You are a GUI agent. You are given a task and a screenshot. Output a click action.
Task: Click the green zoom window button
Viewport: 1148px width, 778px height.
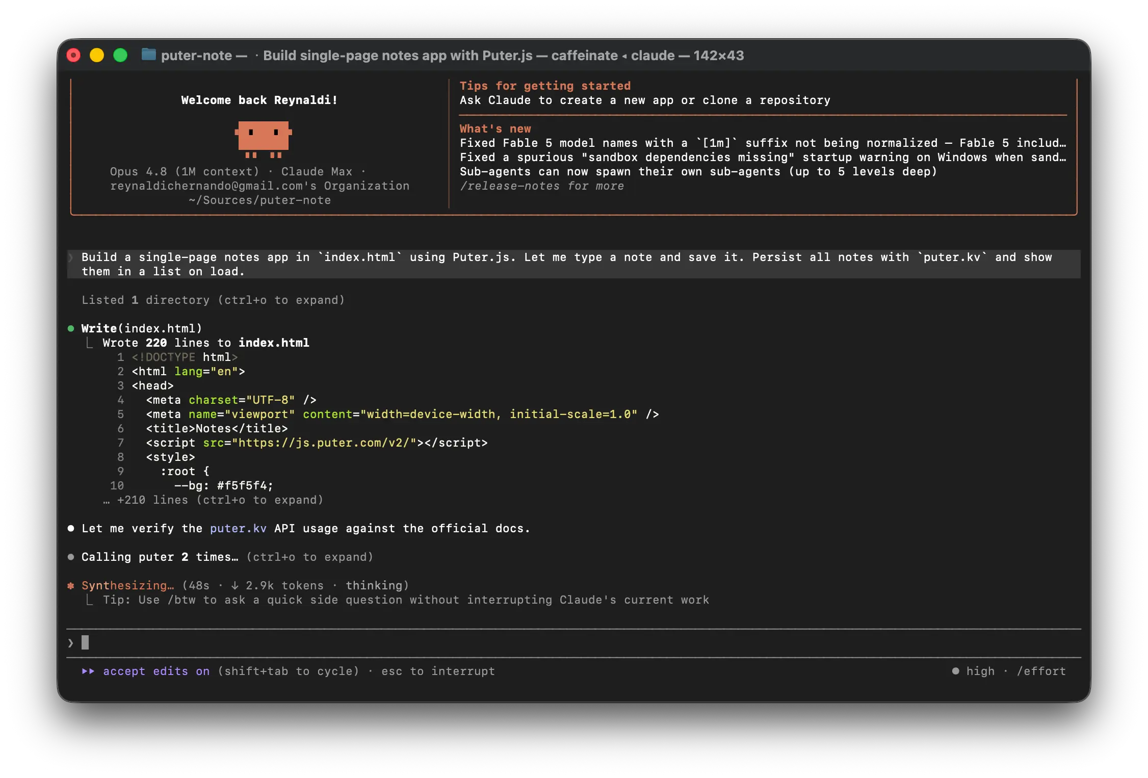(x=120, y=55)
